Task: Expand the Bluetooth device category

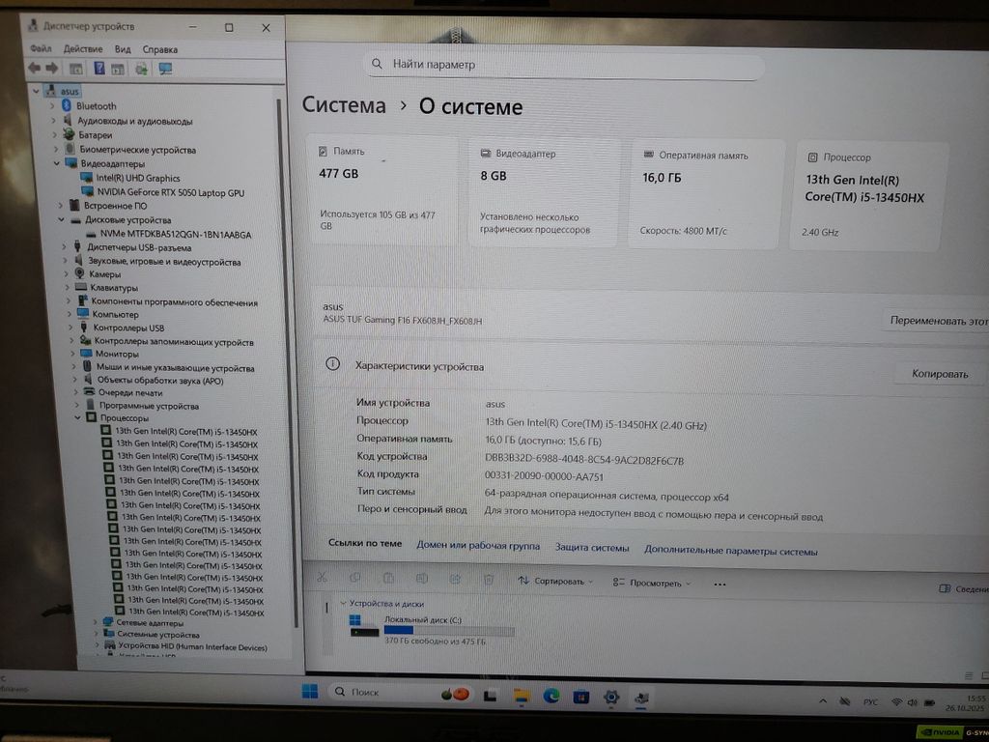Action: click(x=55, y=106)
